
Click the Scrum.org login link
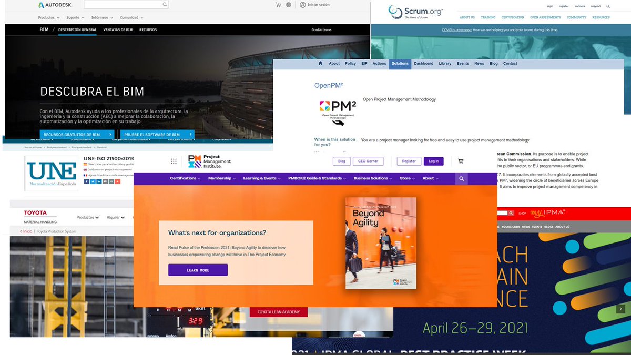550,6
